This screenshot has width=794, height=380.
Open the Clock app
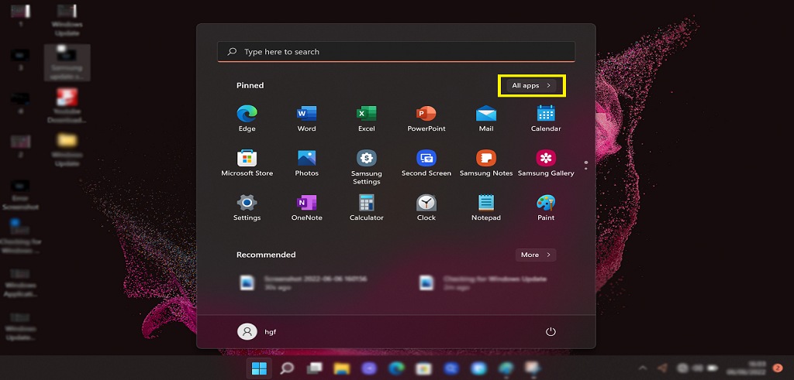point(426,207)
